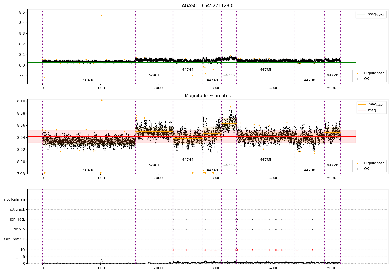Click the orange line sample beside mag OBSID

(x=362, y=104)
